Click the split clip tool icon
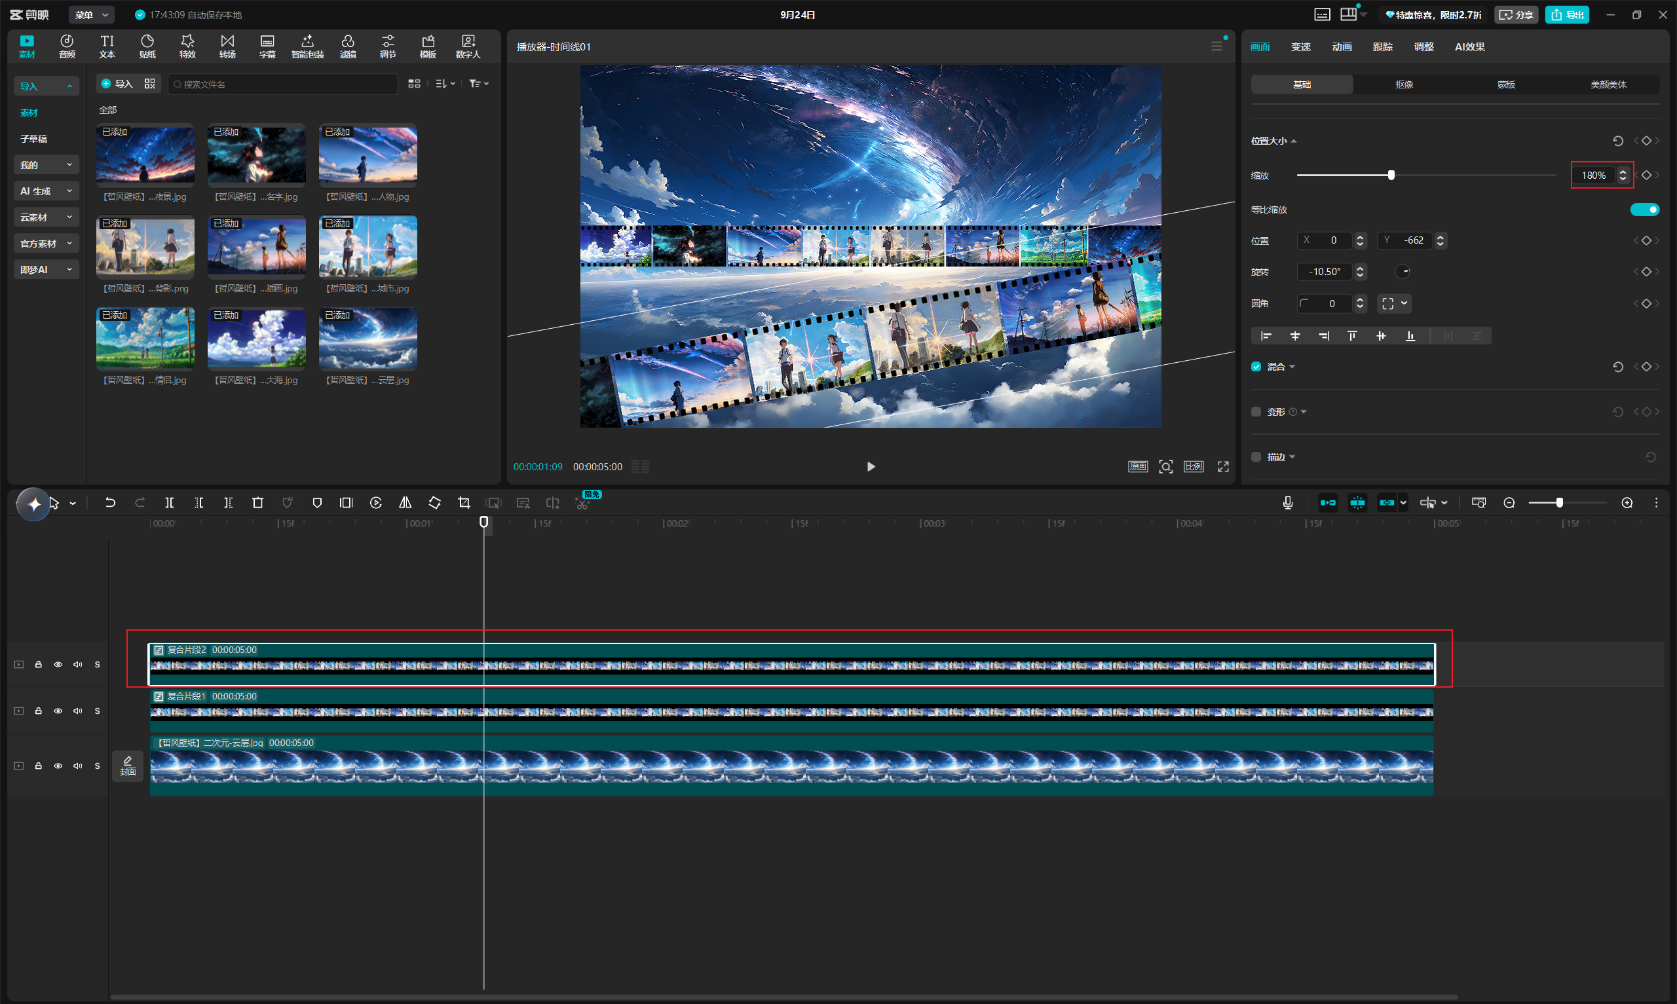 169,503
